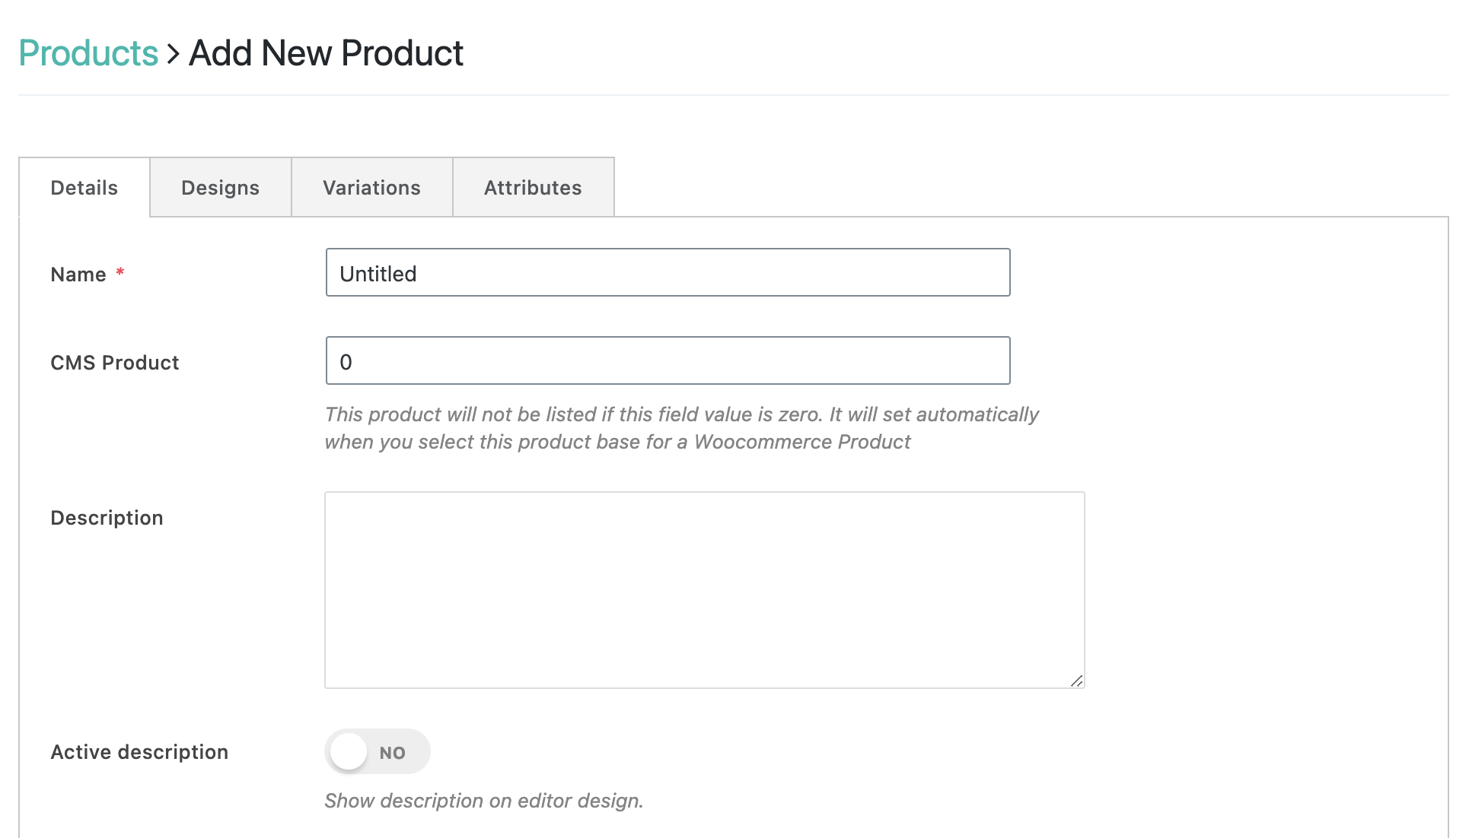This screenshot has height=838, width=1469.
Task: Switch to the Variations tab
Action: pos(371,188)
